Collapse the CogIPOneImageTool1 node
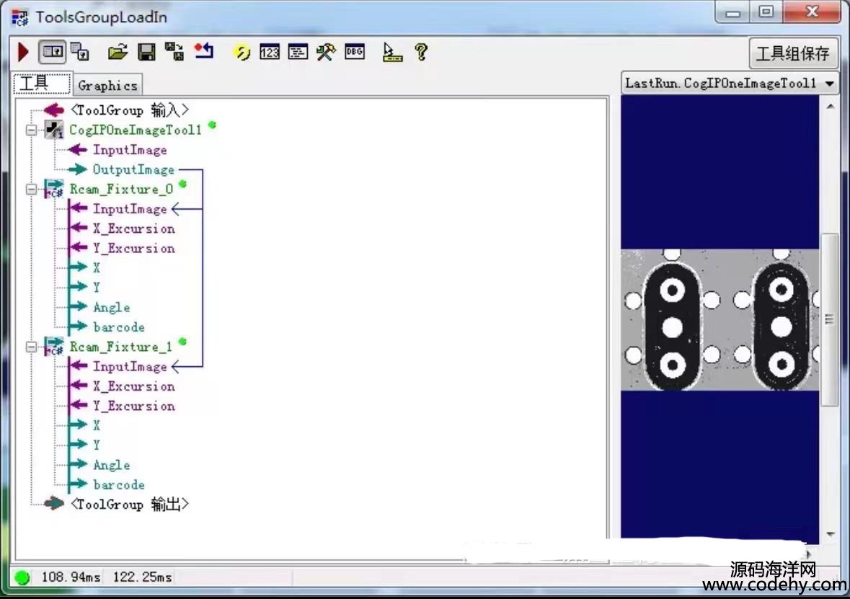 click(32, 130)
